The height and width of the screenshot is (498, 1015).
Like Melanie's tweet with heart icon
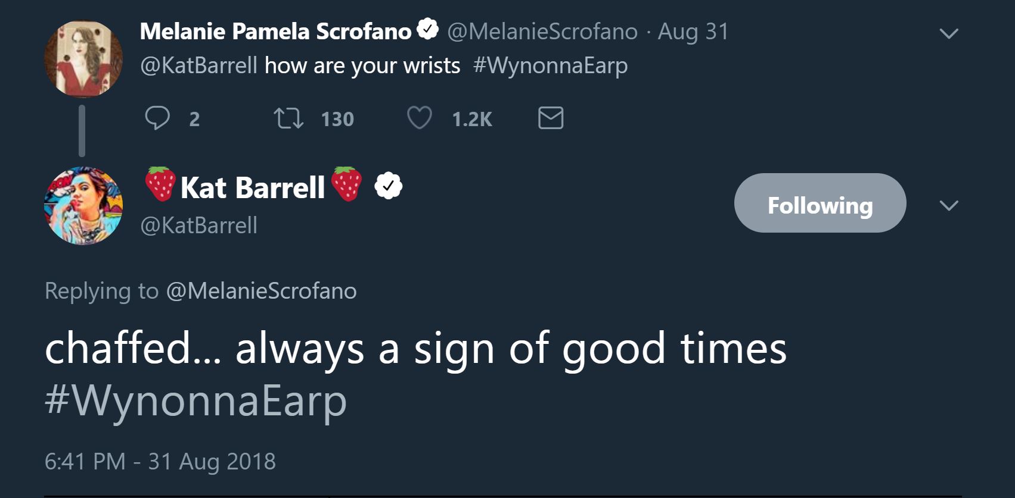[419, 118]
